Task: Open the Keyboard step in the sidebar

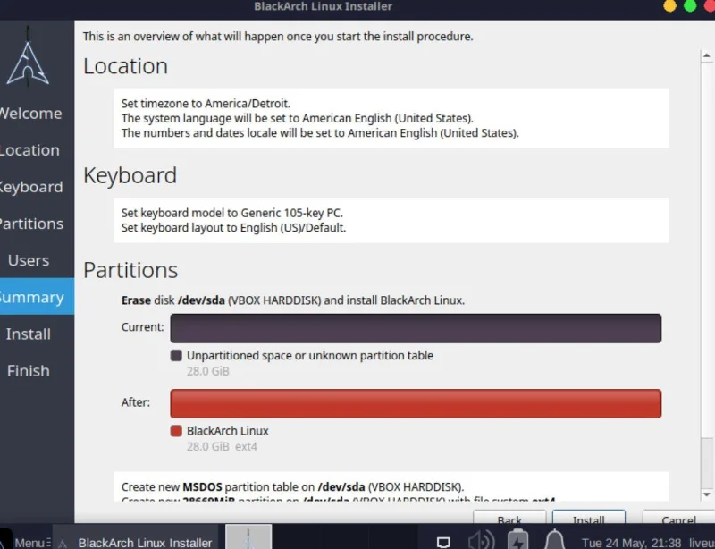Action: 31,187
